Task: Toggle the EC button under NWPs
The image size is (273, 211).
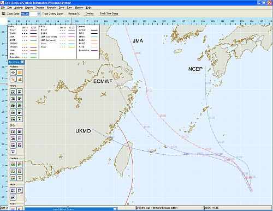Action: coord(13,92)
